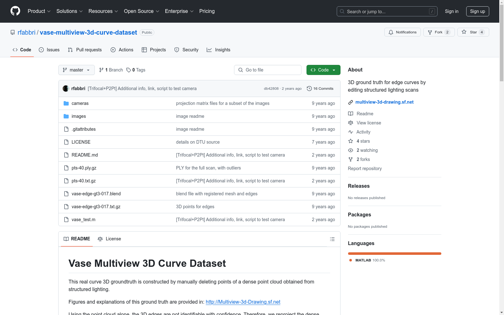
Task: Expand the Resources menu
Action: (x=103, y=11)
